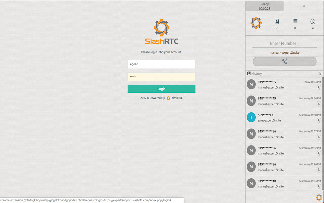Select the Please login into your account text
The height and width of the screenshot is (203, 324).
161,52
